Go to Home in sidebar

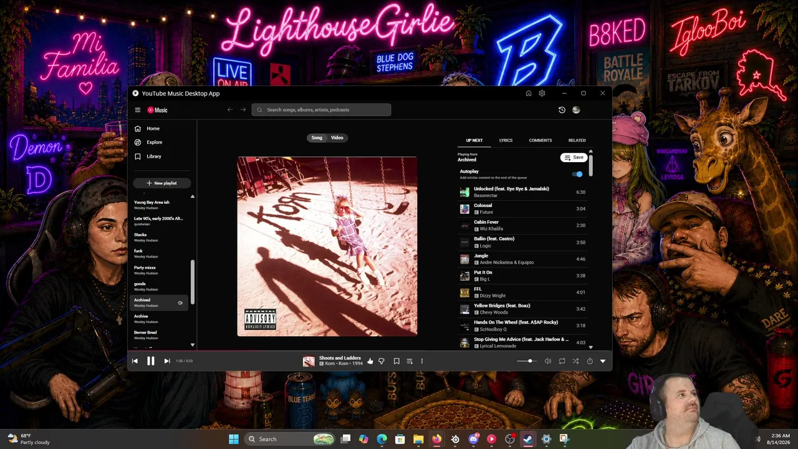153,128
